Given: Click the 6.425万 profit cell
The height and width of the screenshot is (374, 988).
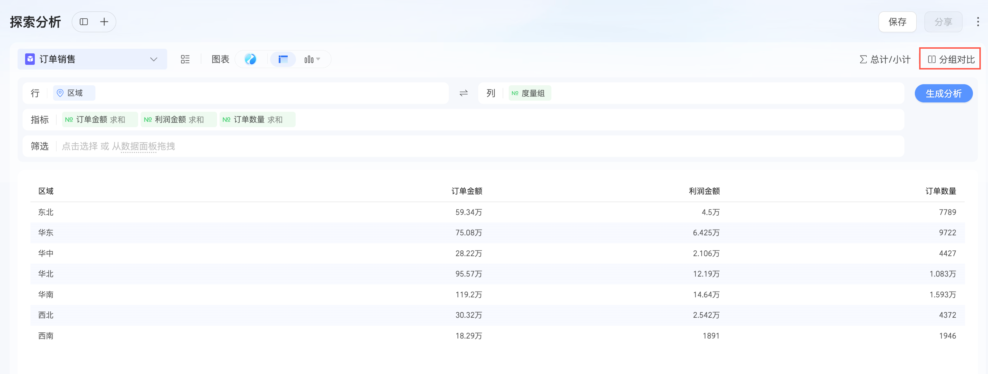Looking at the screenshot, I should [x=706, y=233].
